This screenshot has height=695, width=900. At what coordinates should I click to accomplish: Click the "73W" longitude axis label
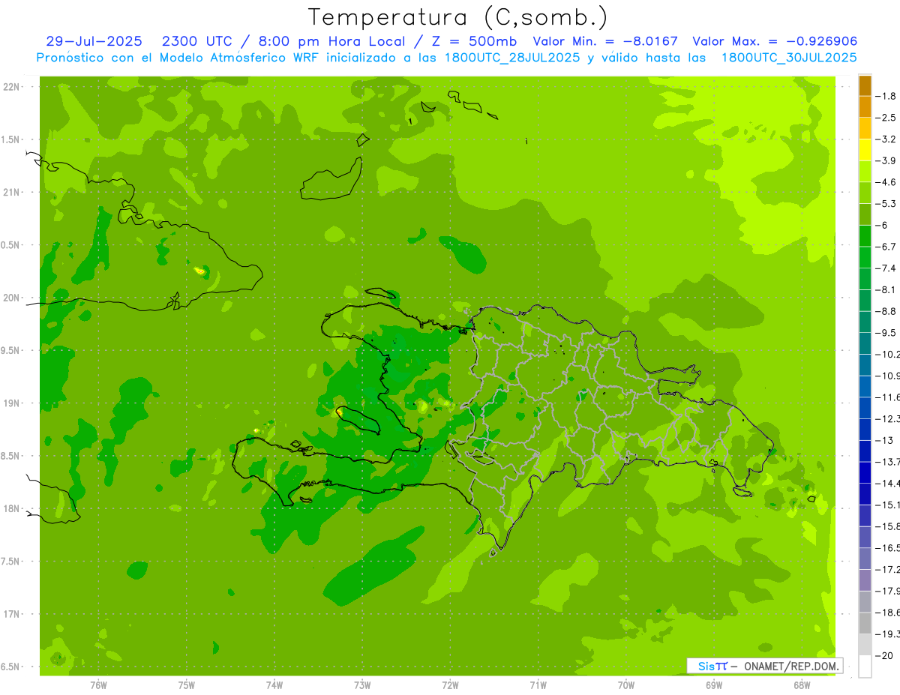362,685
